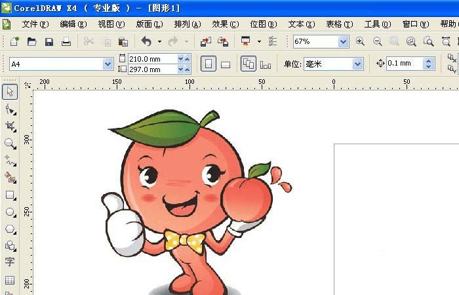459x295 pixels.
Task: Select the Basic shapes tool
Action: coord(10,246)
